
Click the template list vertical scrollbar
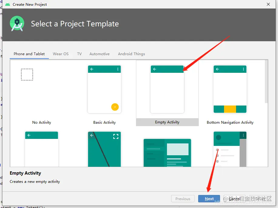point(266,82)
